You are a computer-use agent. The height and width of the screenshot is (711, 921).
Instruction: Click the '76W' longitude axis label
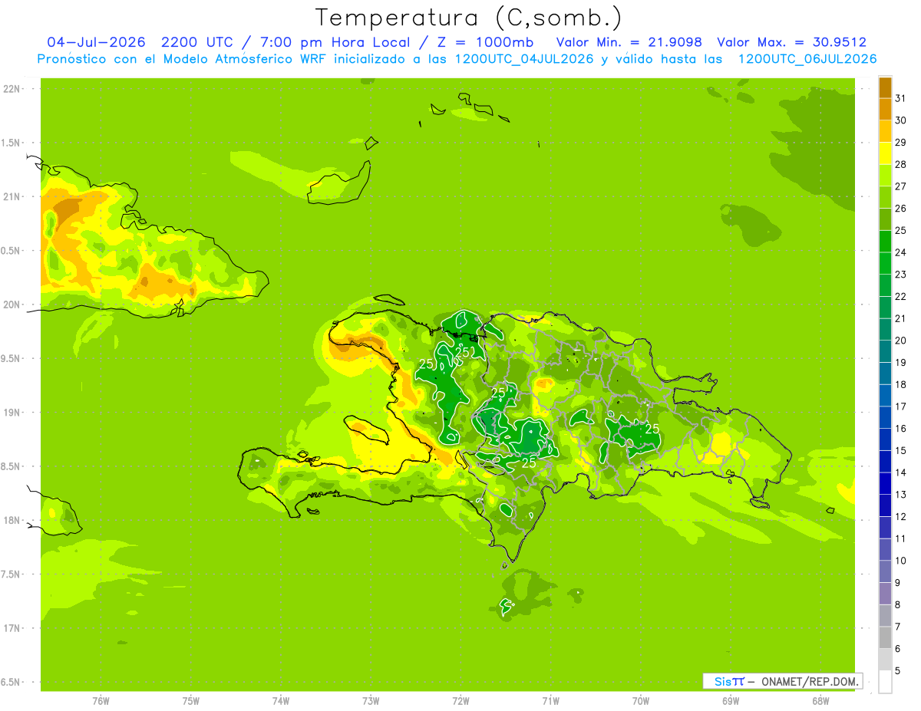pyautogui.click(x=101, y=701)
